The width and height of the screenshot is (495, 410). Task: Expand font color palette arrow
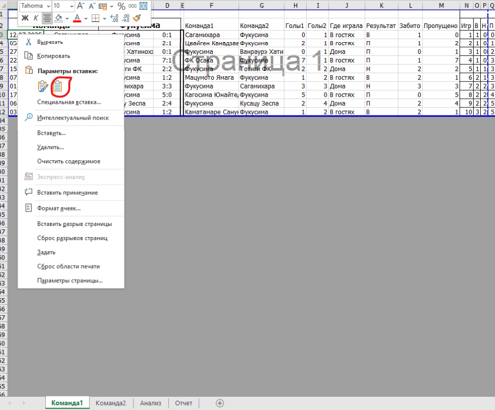coord(86,18)
